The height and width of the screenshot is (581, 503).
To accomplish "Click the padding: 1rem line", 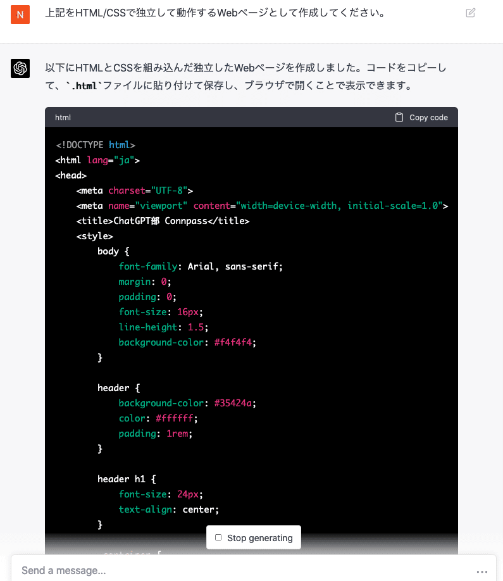I will pos(156,434).
